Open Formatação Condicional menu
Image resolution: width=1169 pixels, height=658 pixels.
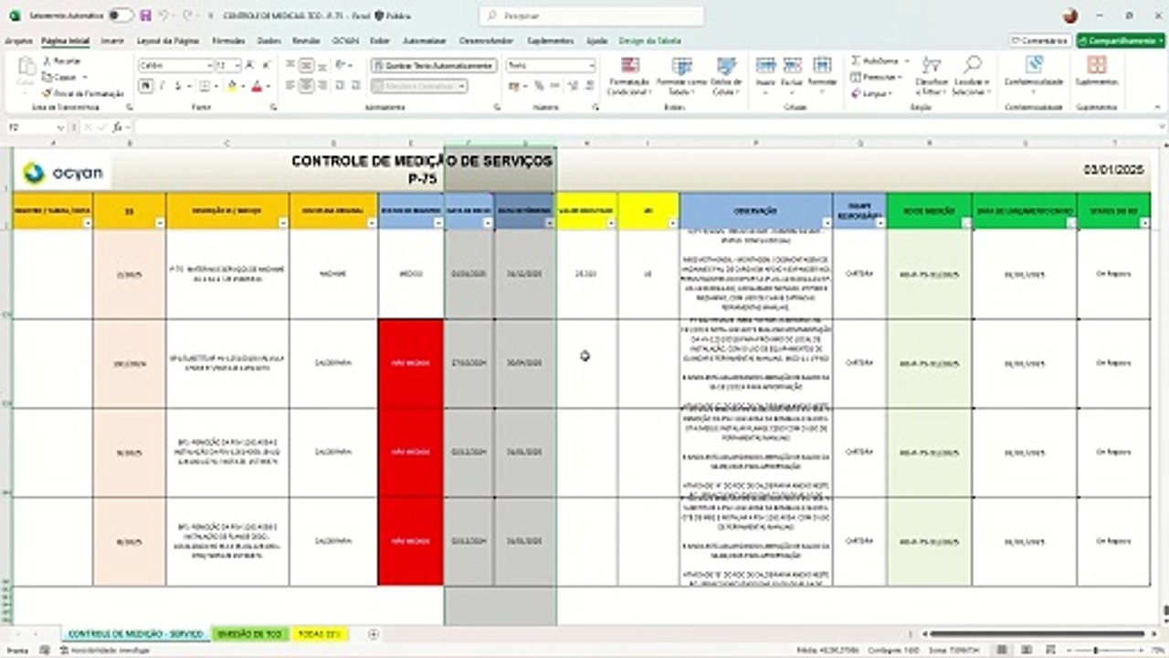click(629, 77)
